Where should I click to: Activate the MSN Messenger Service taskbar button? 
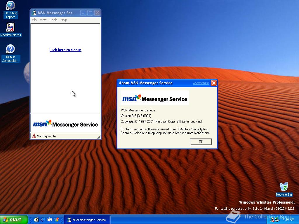coord(87,220)
